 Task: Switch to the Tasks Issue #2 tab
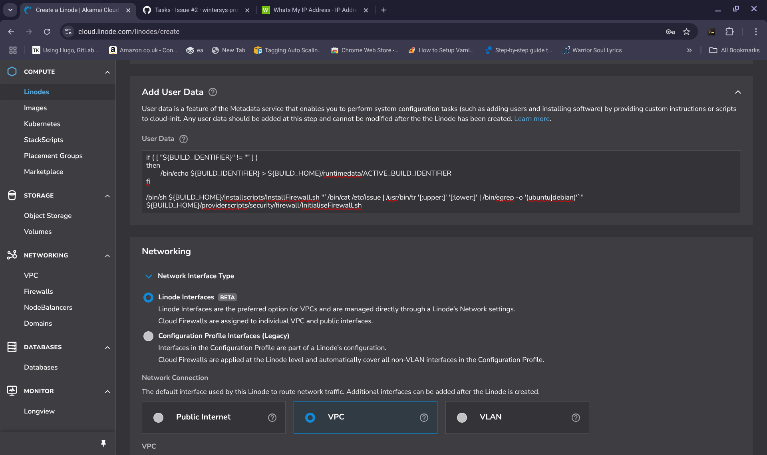click(191, 10)
